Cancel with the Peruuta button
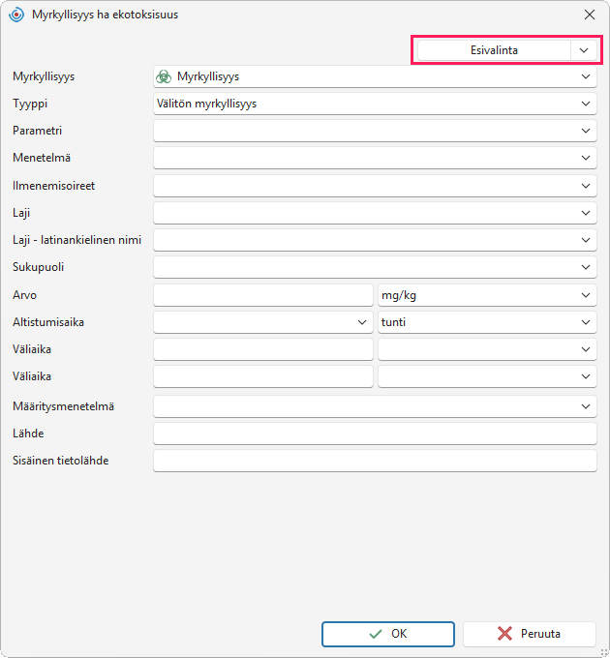 tap(530, 634)
